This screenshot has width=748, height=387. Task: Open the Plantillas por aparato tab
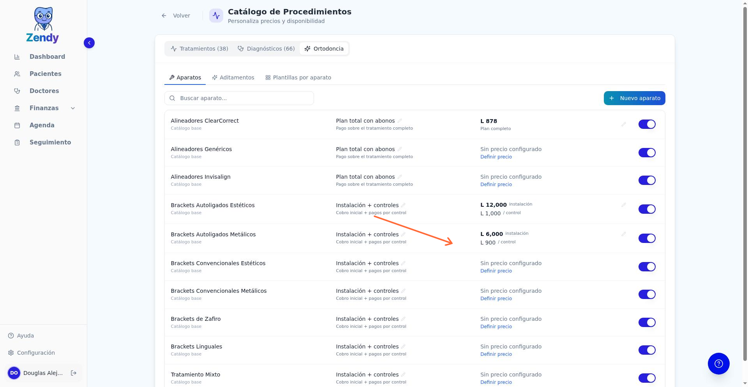[x=298, y=77]
